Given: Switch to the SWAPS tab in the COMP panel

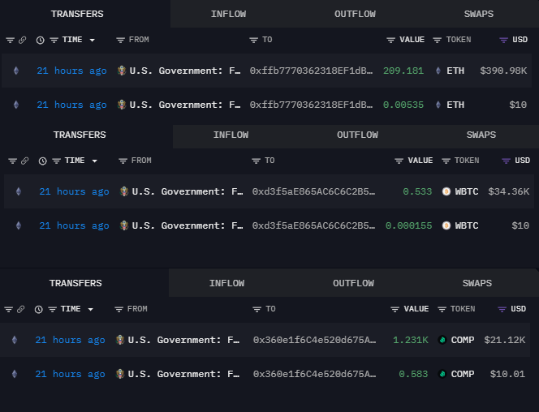Looking at the screenshot, I should coord(477,283).
